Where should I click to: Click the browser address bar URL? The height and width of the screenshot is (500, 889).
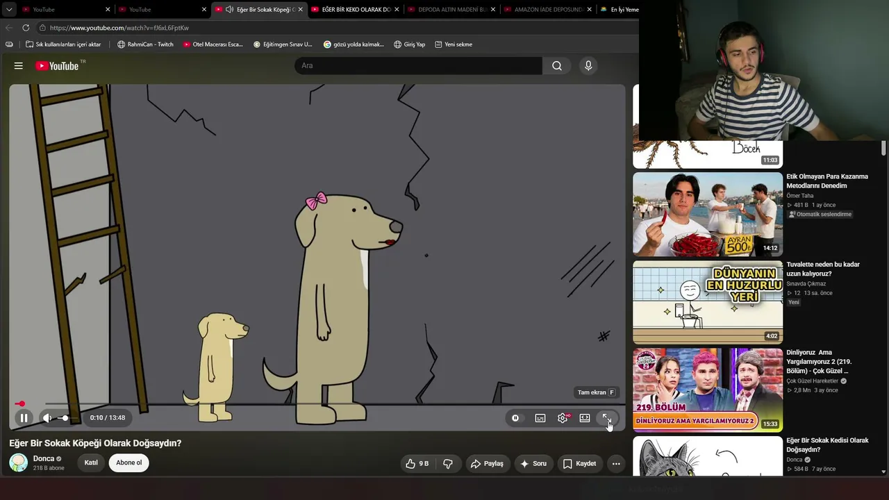click(x=119, y=28)
